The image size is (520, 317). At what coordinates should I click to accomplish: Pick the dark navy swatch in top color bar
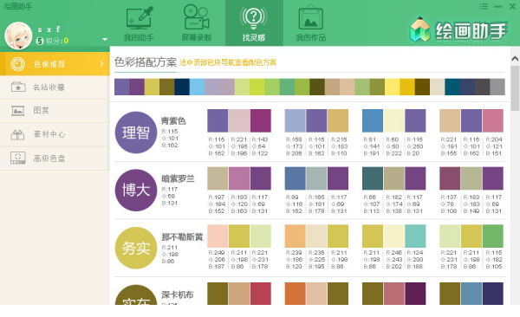182,87
